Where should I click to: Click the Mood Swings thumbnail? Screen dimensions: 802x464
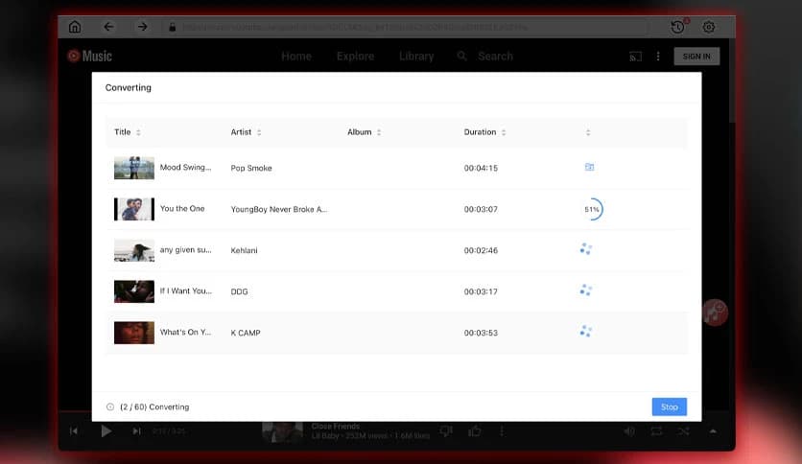(x=134, y=168)
